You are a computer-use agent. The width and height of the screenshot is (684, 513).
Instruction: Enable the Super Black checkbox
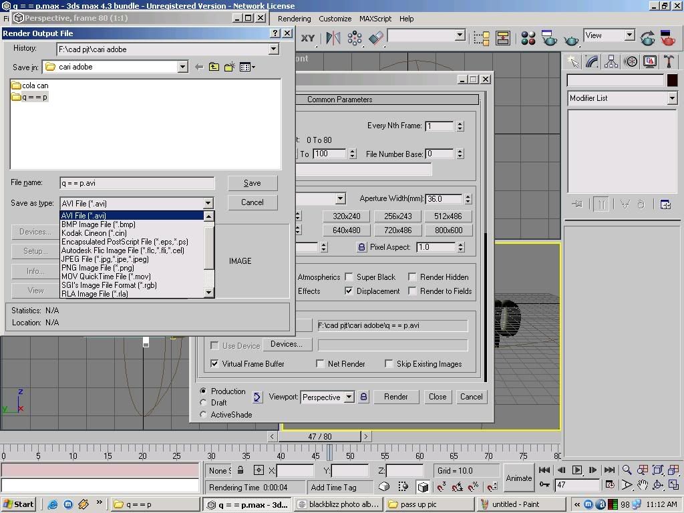pyautogui.click(x=348, y=277)
